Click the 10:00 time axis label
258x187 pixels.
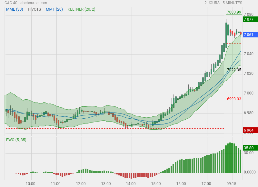click(x=30, y=183)
